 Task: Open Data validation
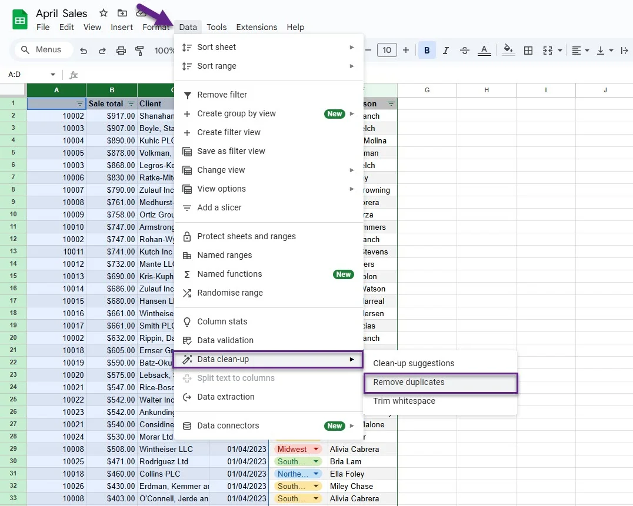[268, 340]
